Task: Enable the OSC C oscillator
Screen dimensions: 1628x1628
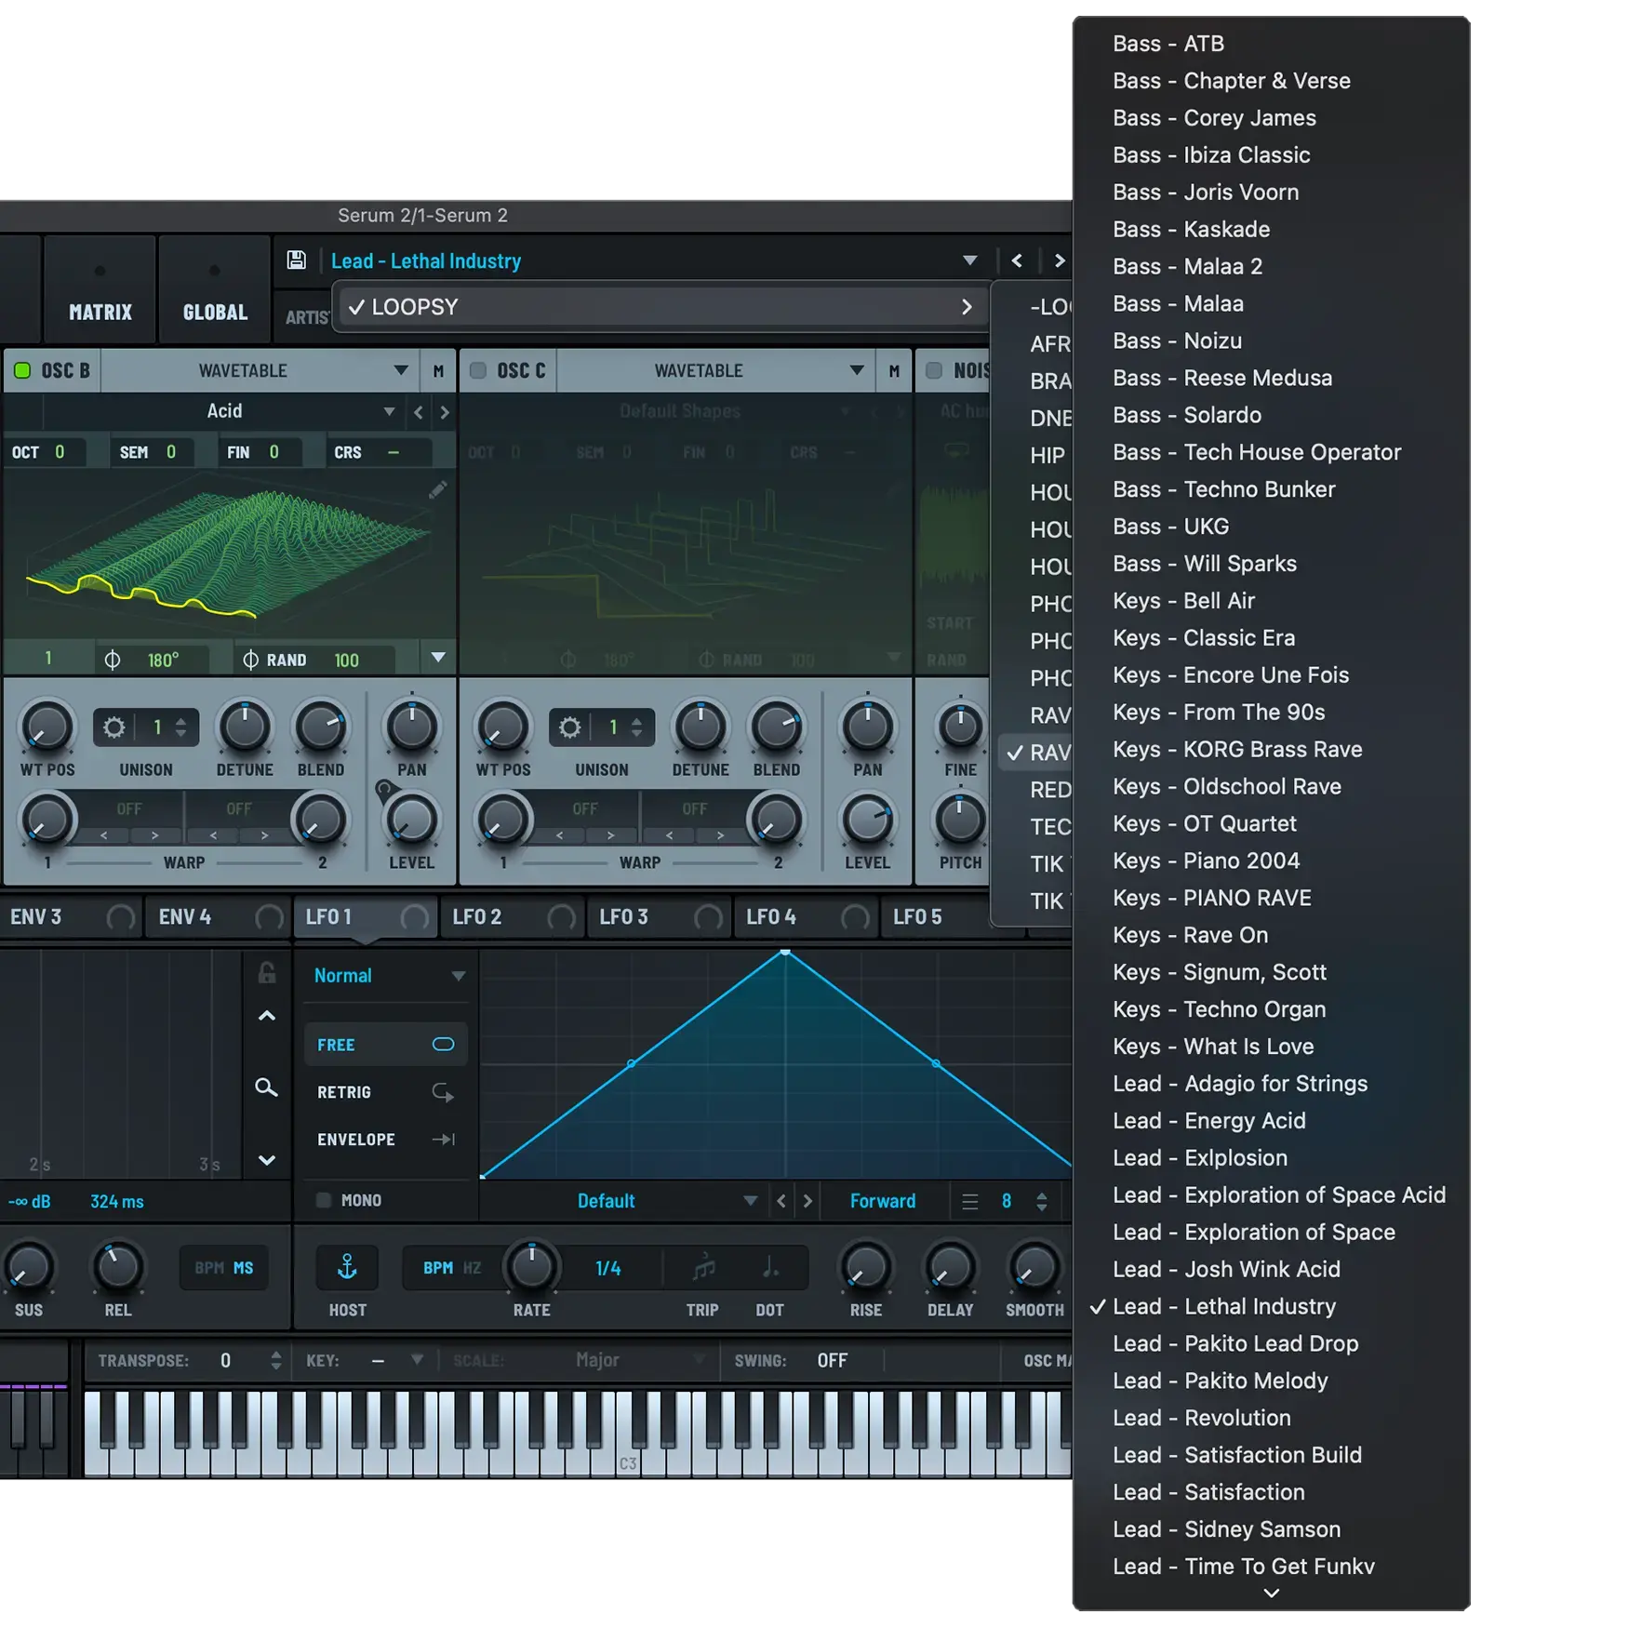Action: tap(478, 370)
